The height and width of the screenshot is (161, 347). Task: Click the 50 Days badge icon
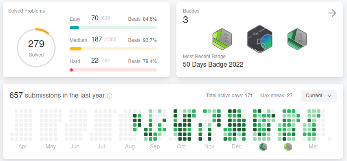pos(259,39)
